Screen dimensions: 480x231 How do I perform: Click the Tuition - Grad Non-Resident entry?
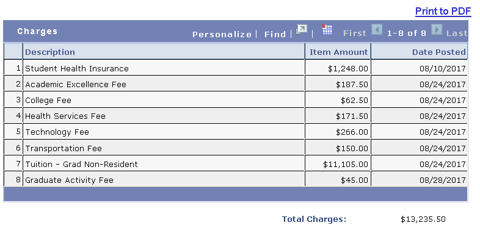point(81,164)
